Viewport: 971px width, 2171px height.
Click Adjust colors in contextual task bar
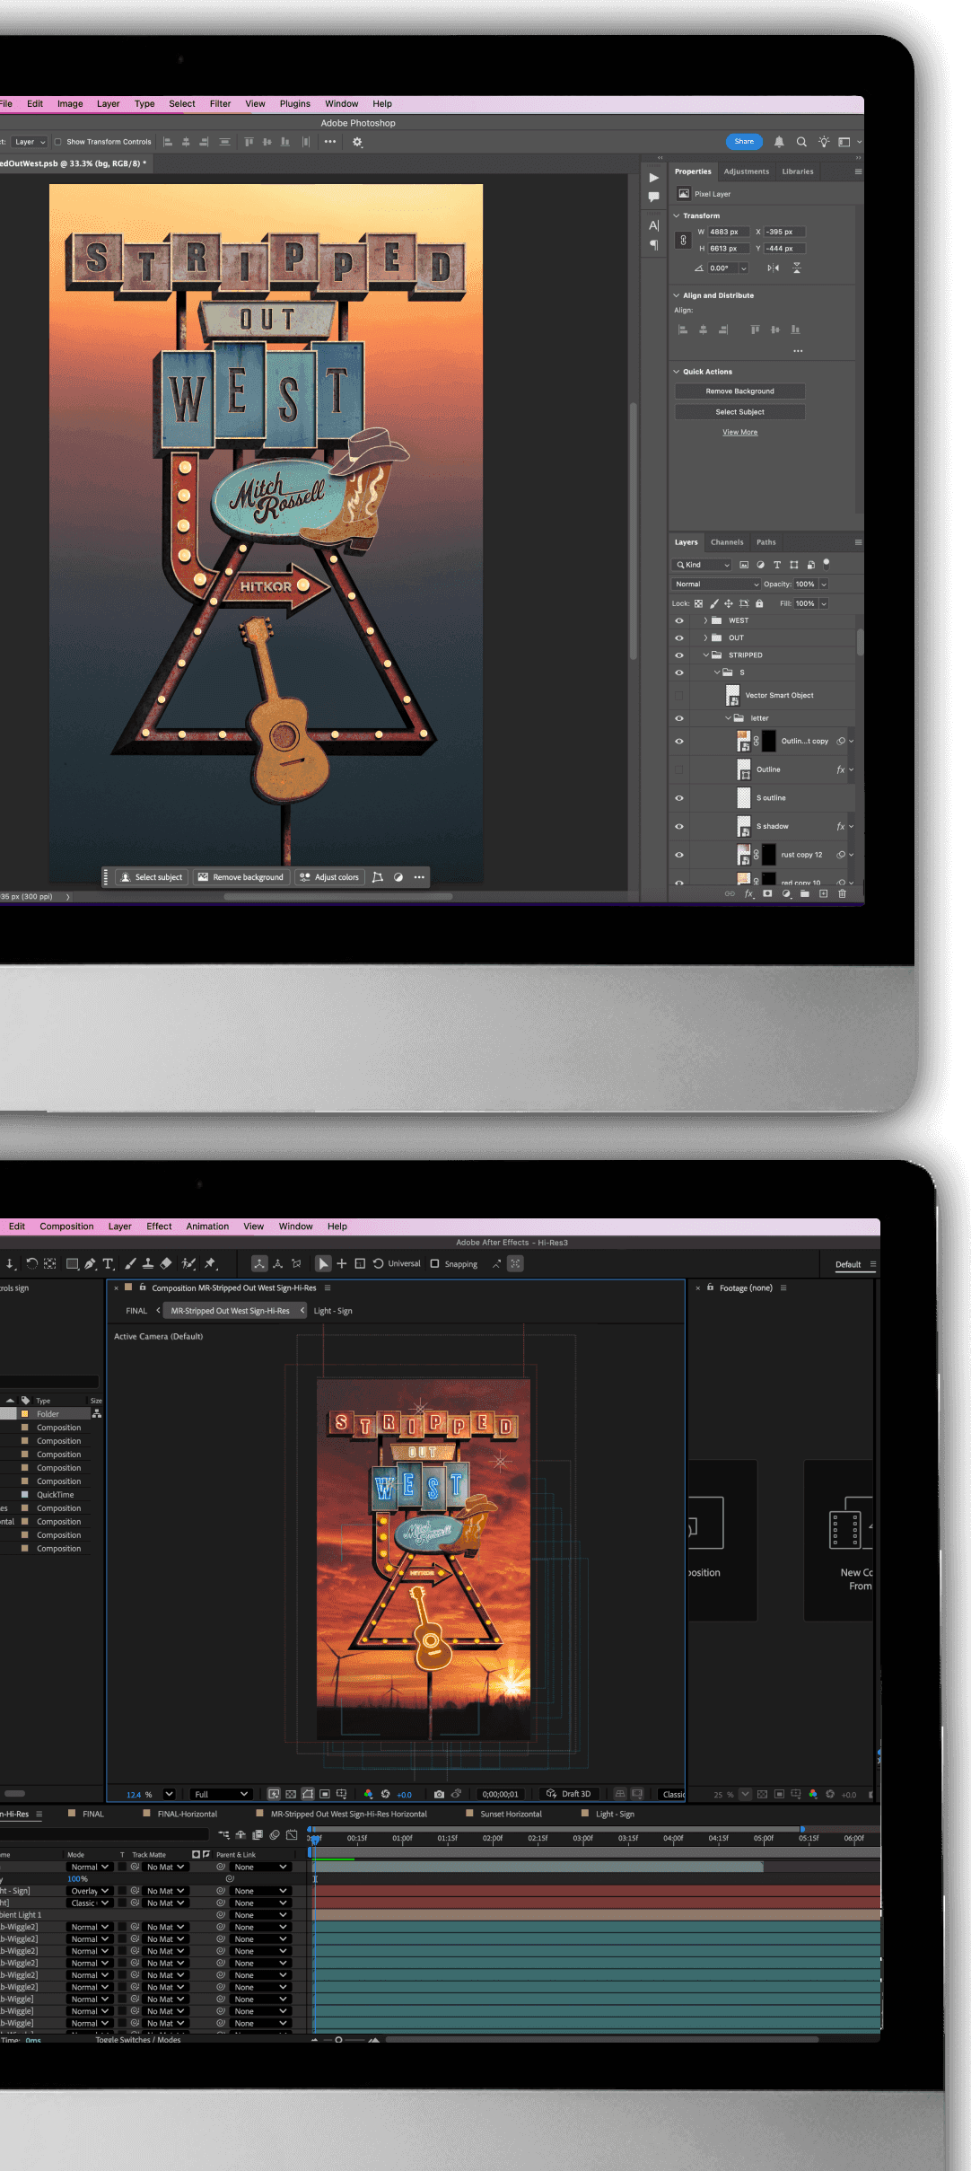(x=329, y=877)
